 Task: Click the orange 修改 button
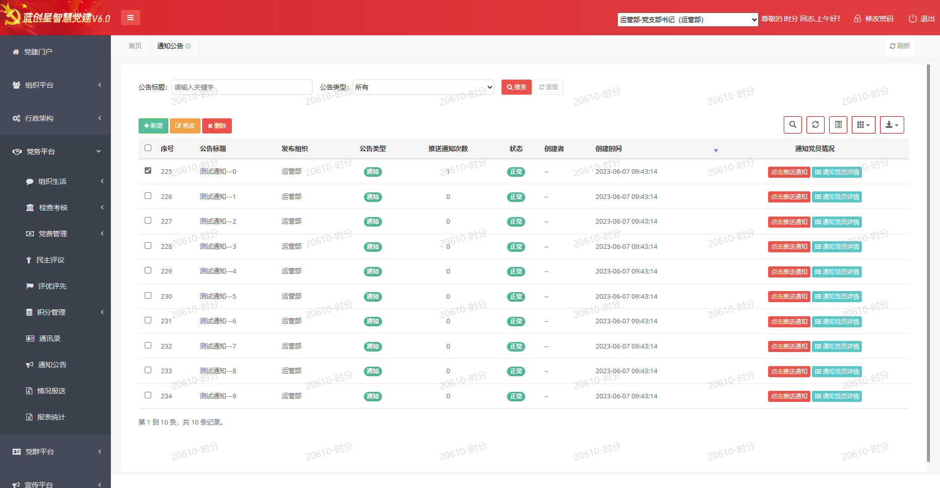[185, 126]
